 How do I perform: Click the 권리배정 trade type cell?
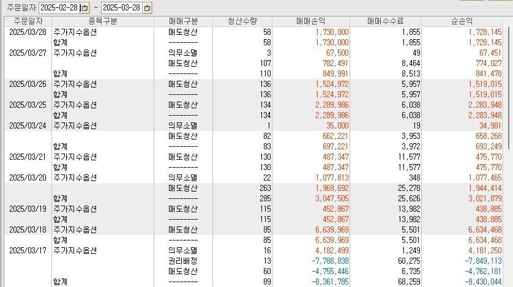183,261
